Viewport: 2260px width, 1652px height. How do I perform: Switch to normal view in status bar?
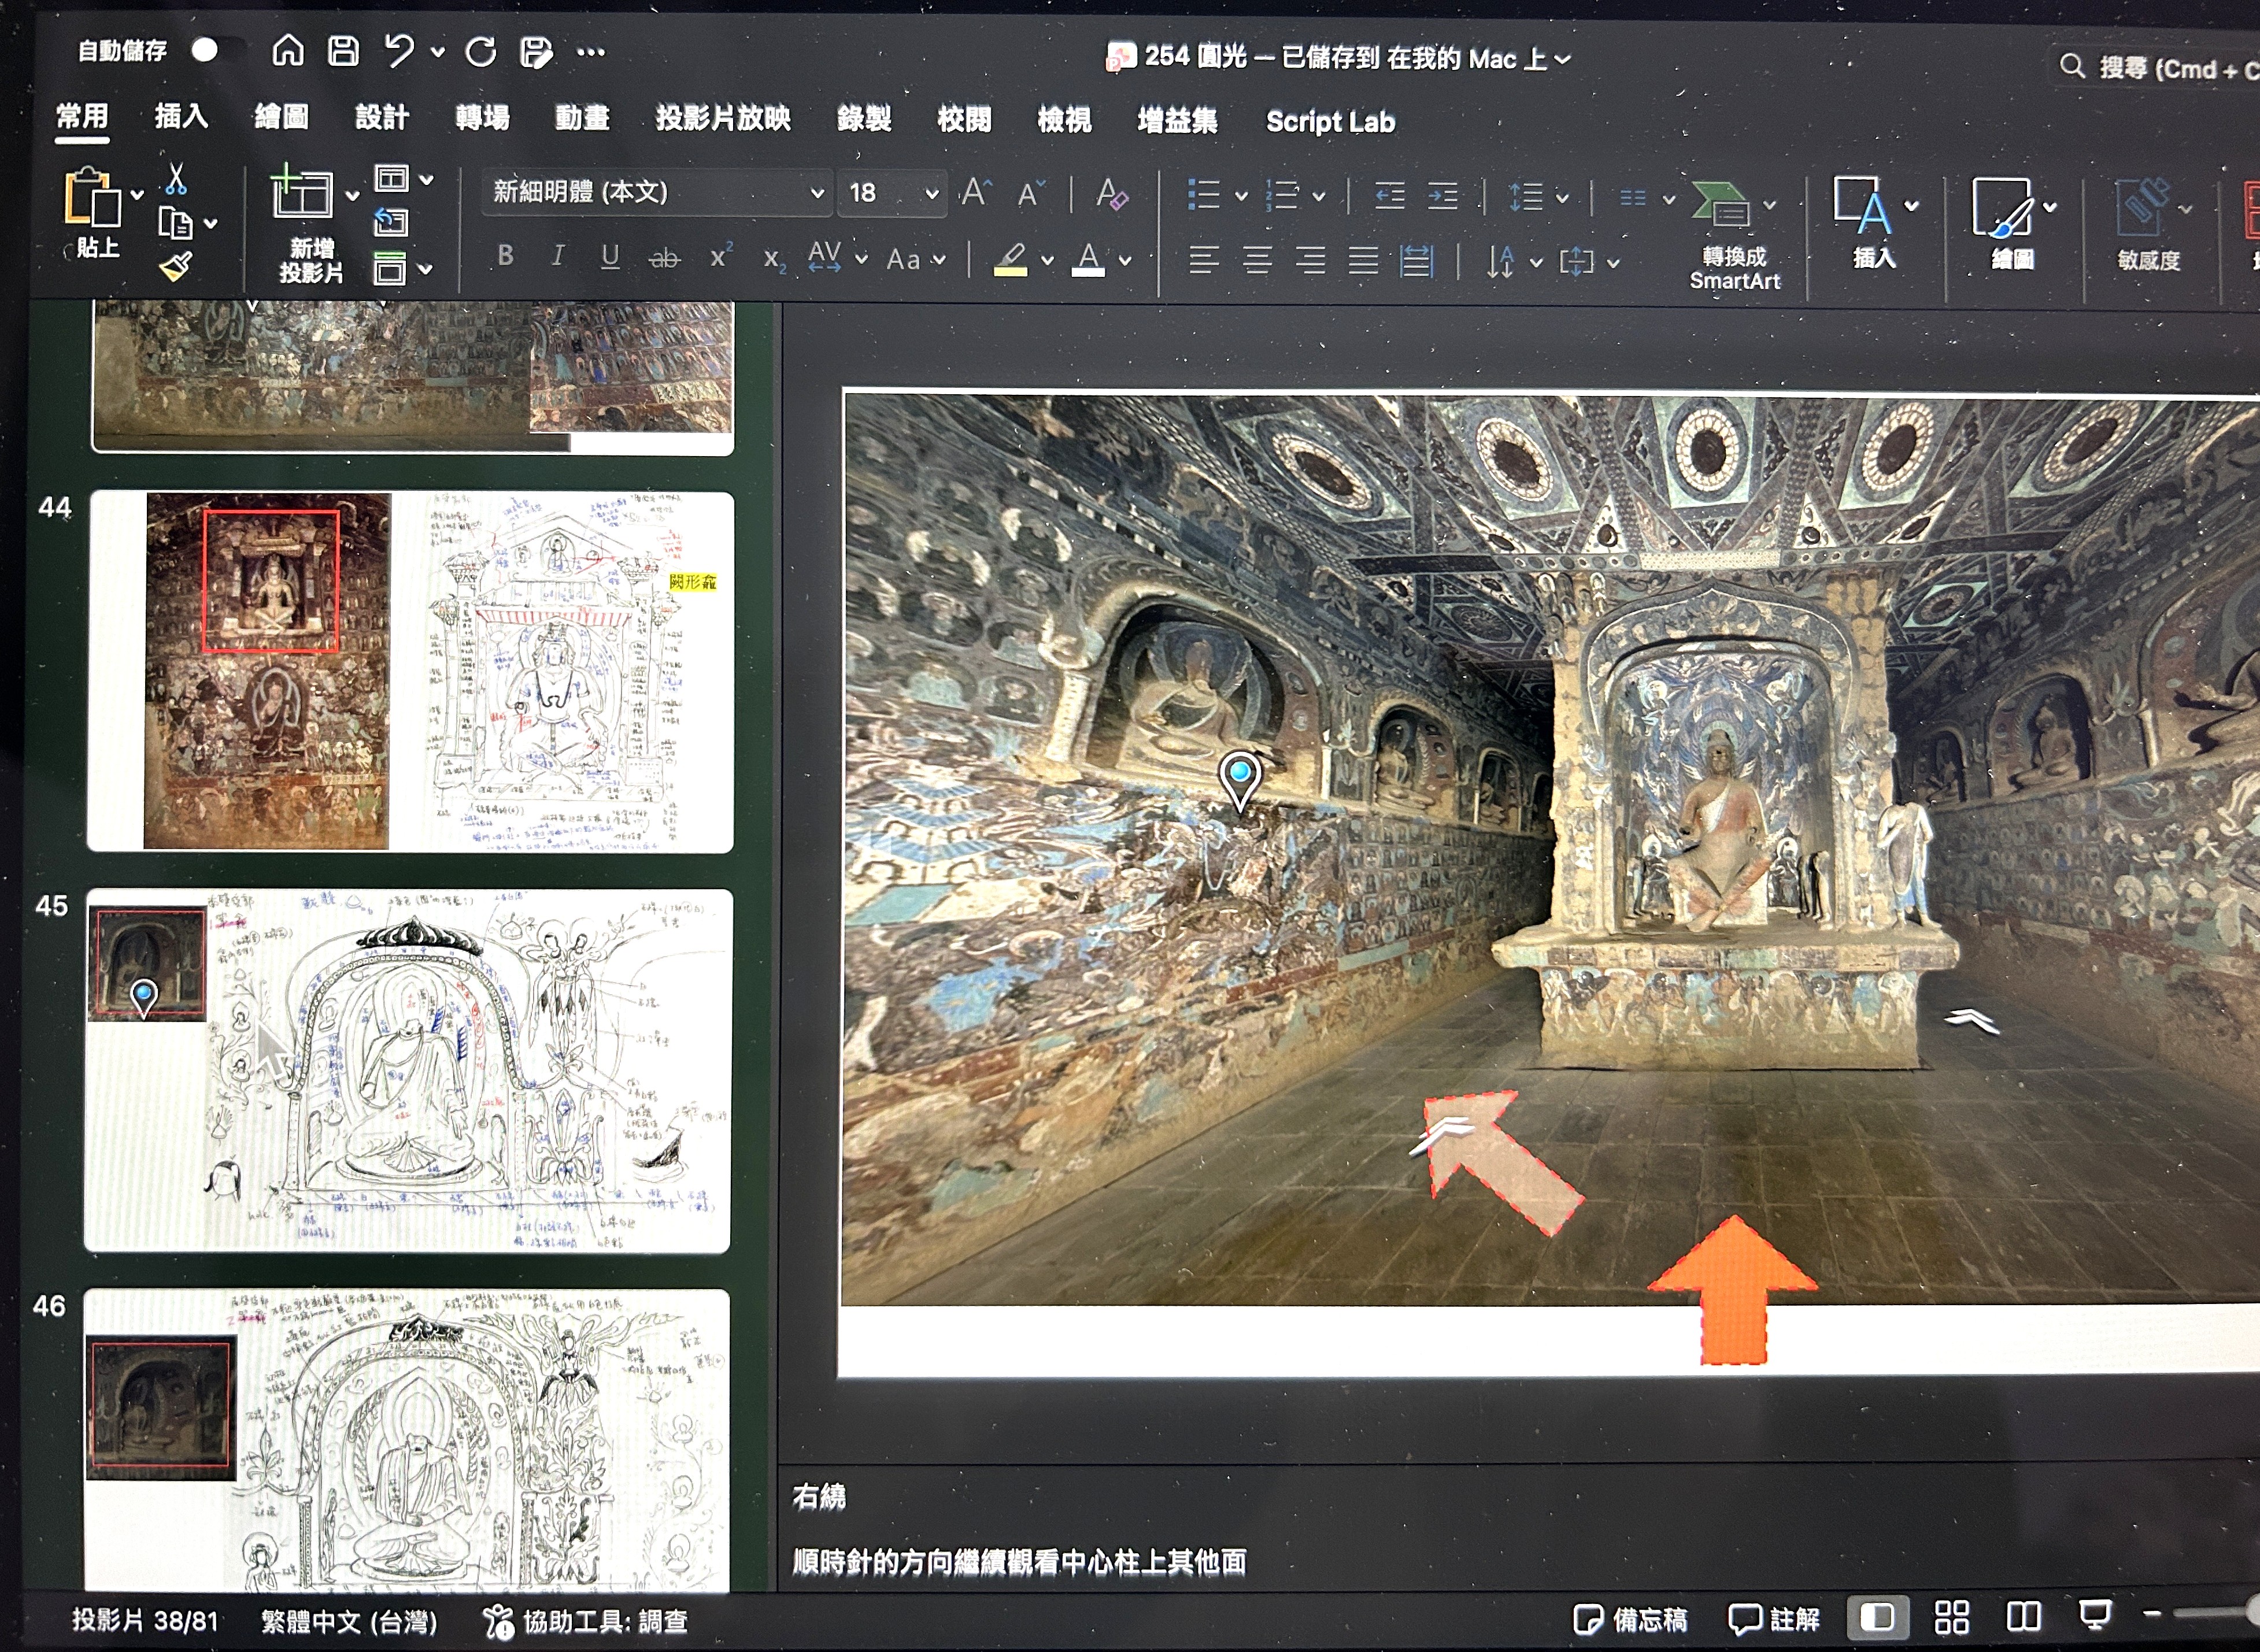[1877, 1617]
